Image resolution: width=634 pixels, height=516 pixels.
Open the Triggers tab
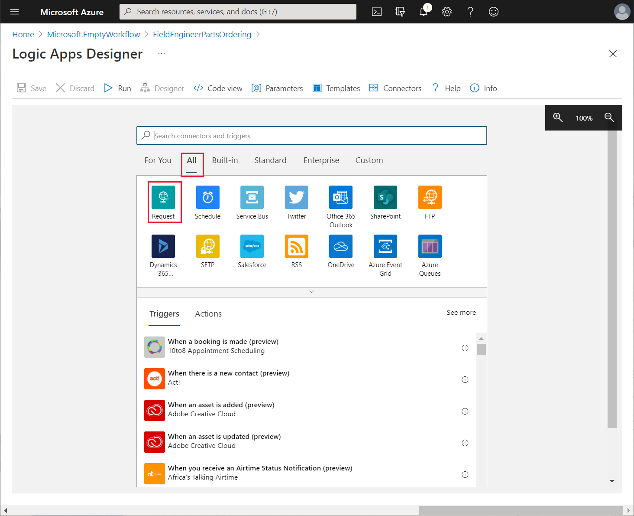coord(164,314)
